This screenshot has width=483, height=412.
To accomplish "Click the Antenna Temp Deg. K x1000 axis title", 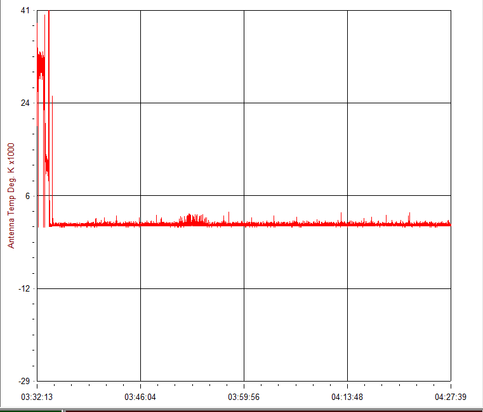I will 11,196.
